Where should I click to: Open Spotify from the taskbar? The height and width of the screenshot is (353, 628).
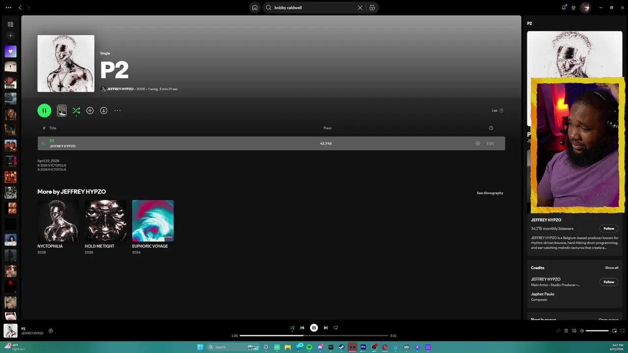pos(310,347)
